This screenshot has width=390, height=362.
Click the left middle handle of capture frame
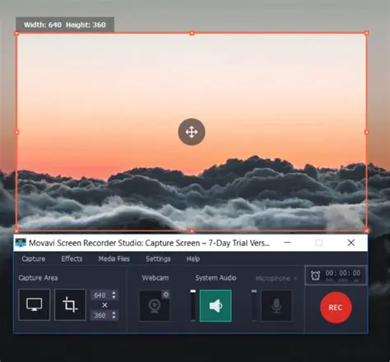click(x=16, y=132)
